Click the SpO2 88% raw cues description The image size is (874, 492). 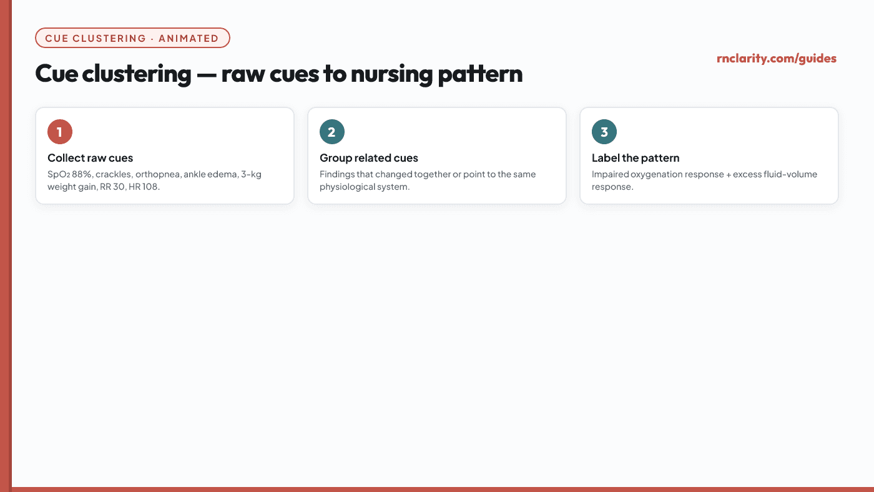coord(155,180)
